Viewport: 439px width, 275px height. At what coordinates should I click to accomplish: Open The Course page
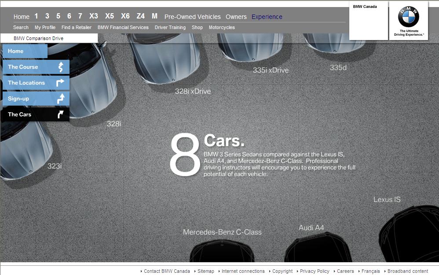(36, 67)
